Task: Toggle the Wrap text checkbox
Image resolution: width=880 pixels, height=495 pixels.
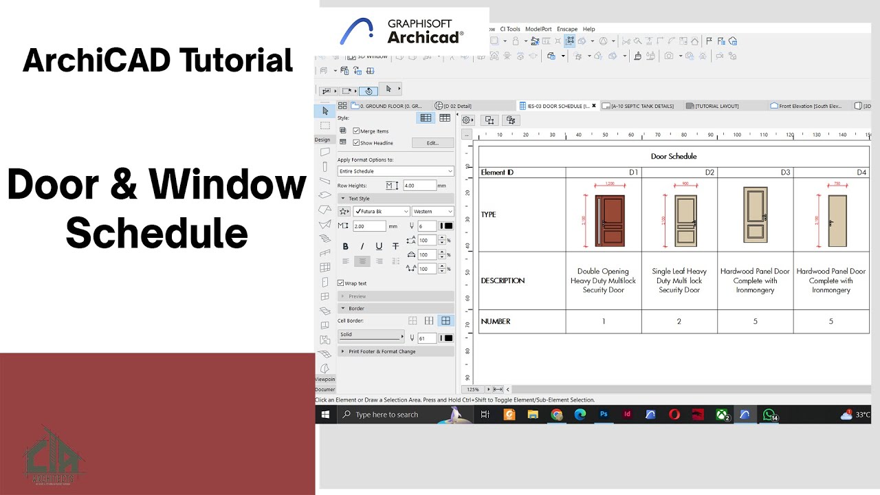Action: coord(341,283)
